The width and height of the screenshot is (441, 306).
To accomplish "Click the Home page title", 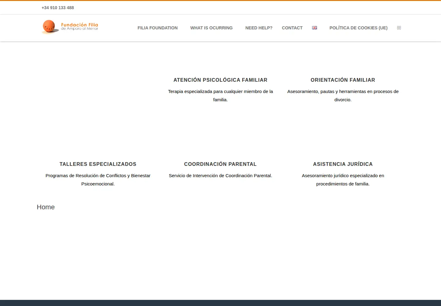I will (46, 207).
